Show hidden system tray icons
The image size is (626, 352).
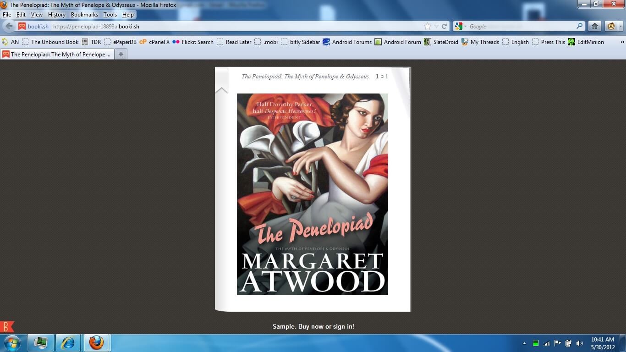(x=524, y=343)
